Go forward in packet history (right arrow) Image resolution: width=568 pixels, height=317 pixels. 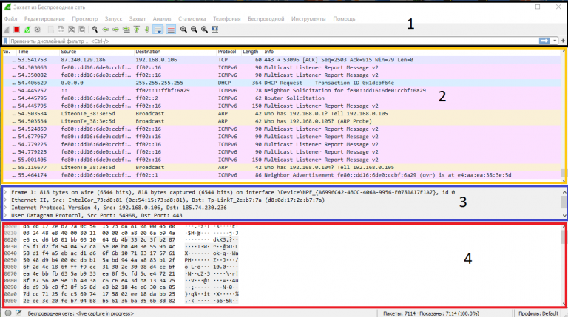coord(115,30)
